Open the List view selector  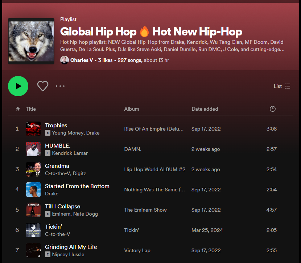(x=282, y=86)
